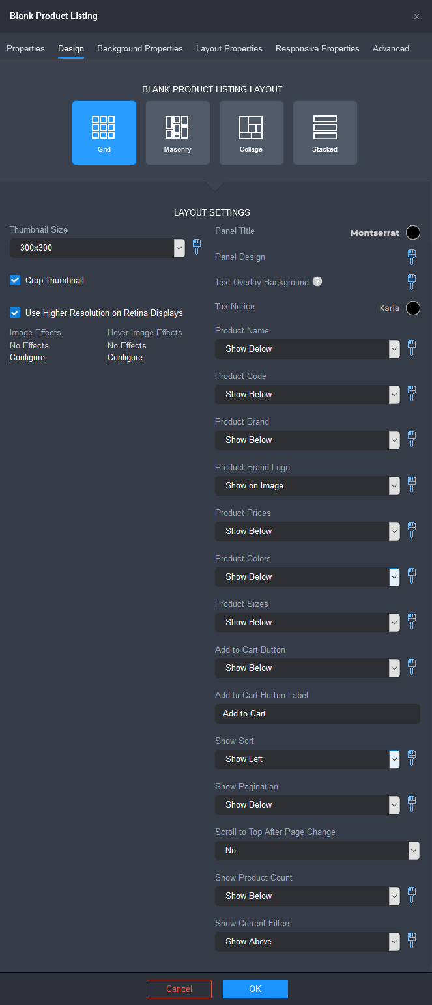
Task: Configure Image Effects link
Action: click(x=27, y=358)
